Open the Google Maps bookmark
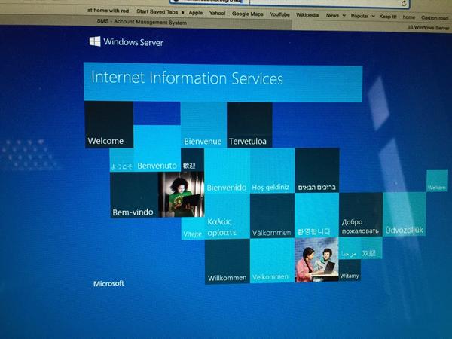The height and width of the screenshot is (339, 452). [248, 14]
